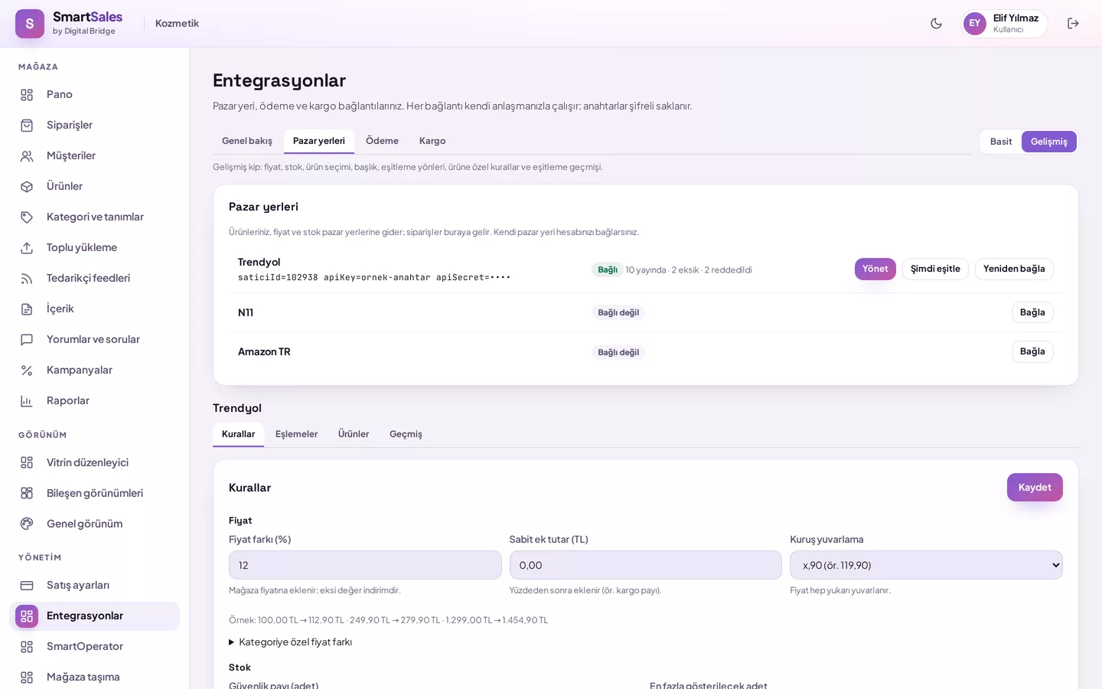Image resolution: width=1102 pixels, height=689 pixels.
Task: Click Bağla for N11
Action: pyautogui.click(x=1032, y=312)
